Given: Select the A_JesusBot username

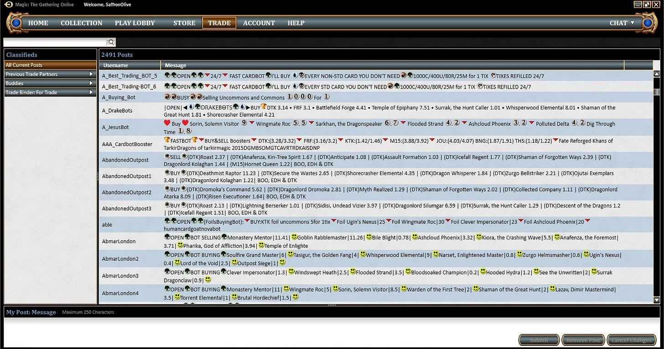Looking at the screenshot, I should (x=115, y=127).
